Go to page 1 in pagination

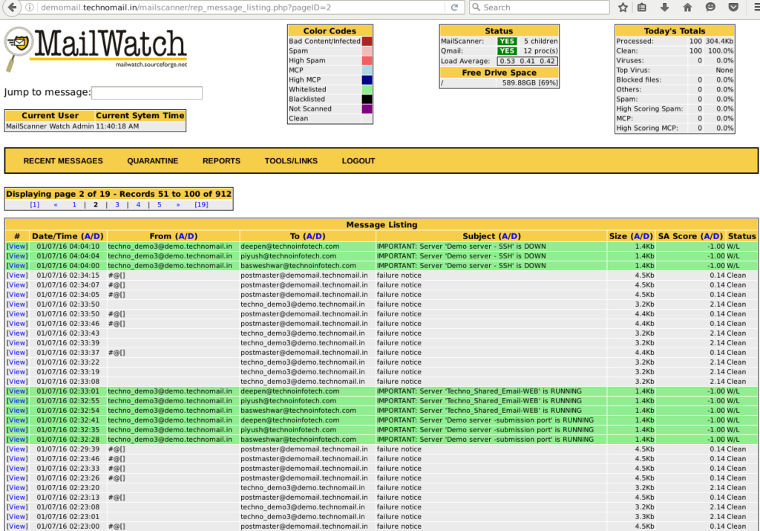[x=74, y=205]
